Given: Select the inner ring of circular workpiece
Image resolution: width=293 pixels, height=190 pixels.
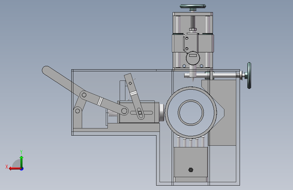Looking at the screenshot, I should point(191,113).
